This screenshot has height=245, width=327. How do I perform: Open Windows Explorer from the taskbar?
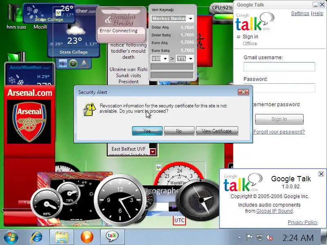point(62,237)
